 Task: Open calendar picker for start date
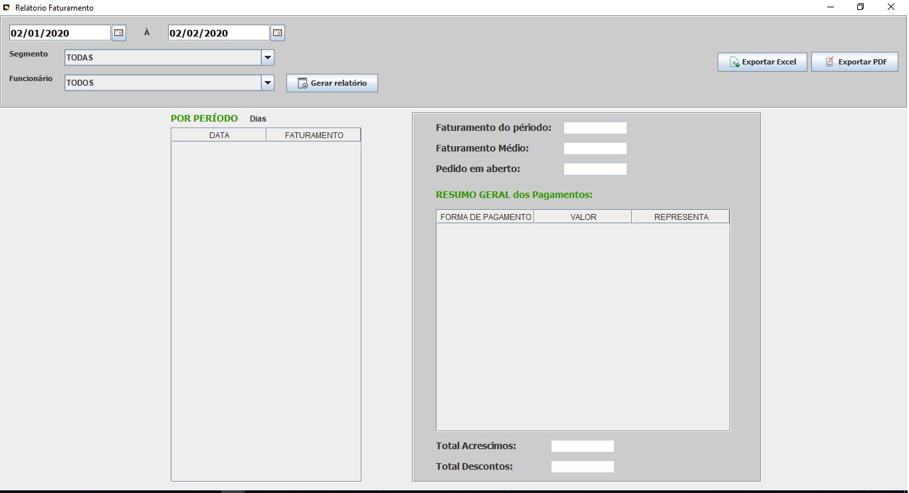pyautogui.click(x=118, y=33)
